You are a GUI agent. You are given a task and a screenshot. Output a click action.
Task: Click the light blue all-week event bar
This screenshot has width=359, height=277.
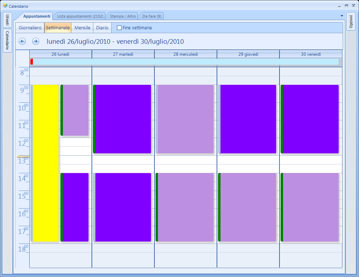click(x=184, y=61)
